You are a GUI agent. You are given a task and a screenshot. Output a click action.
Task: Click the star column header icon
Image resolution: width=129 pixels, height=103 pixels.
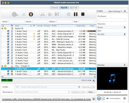[34, 26]
